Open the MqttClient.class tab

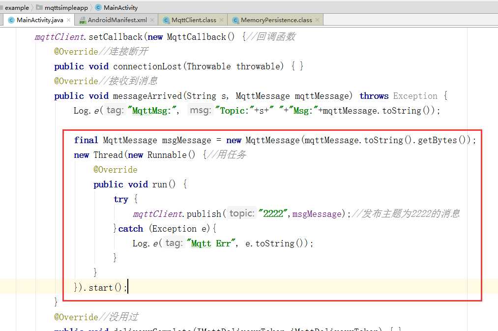click(194, 20)
